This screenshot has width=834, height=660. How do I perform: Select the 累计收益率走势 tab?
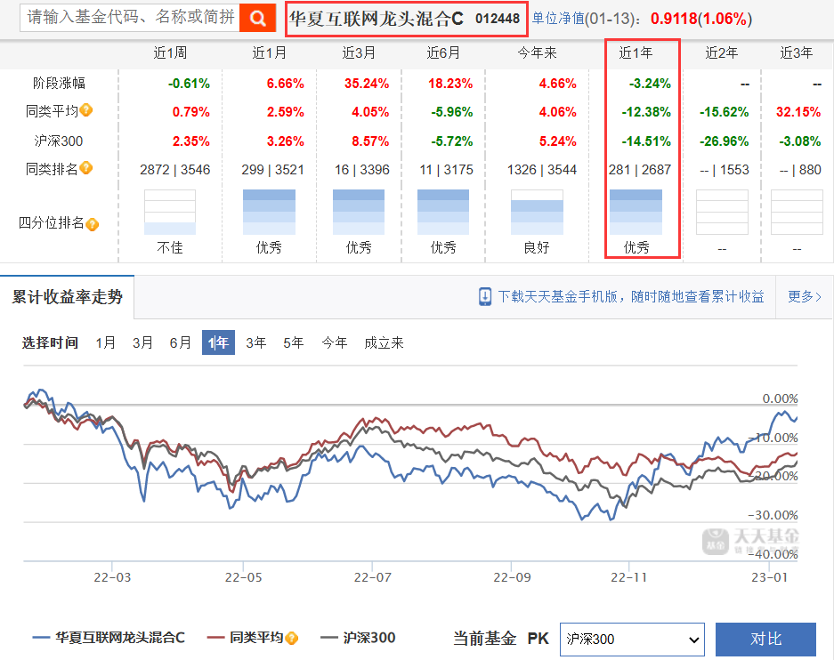pos(68,296)
